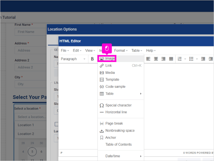Increase indent
The height and width of the screenshot is (161, 214).
tap(211, 59)
